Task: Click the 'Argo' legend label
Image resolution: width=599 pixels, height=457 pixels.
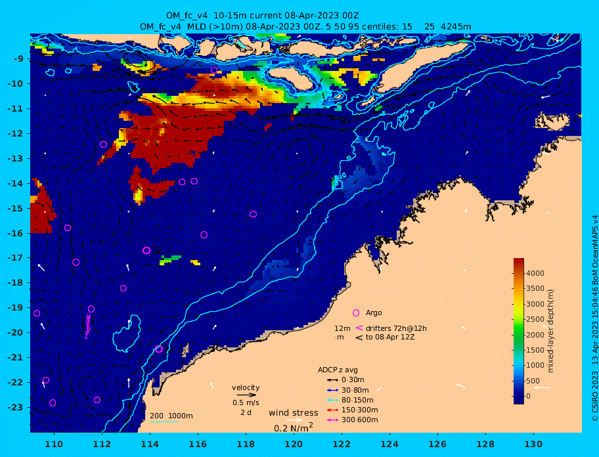Action: click(374, 313)
